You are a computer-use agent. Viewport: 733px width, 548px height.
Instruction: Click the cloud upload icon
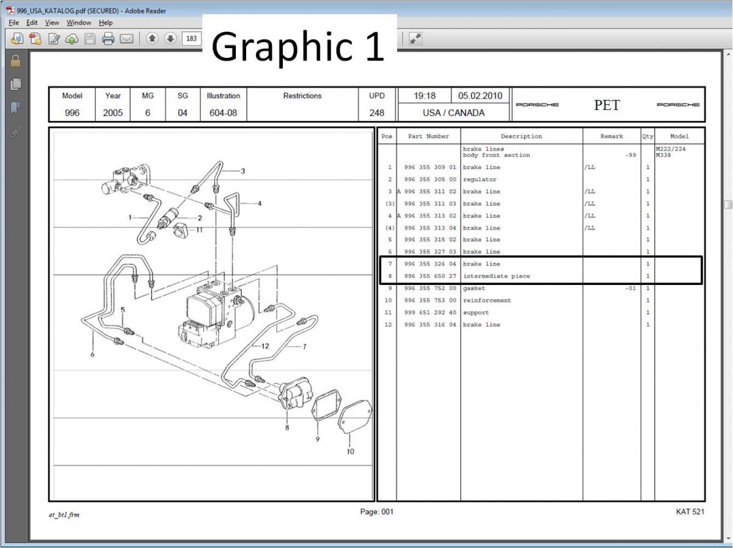(x=72, y=39)
